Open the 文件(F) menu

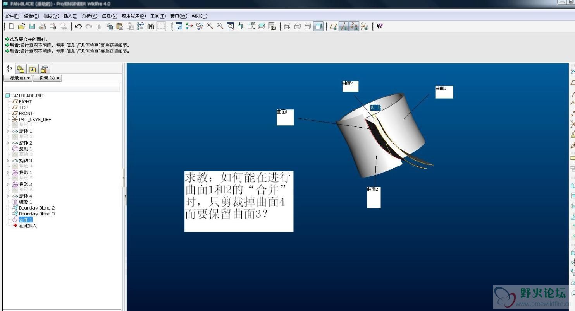pos(12,16)
